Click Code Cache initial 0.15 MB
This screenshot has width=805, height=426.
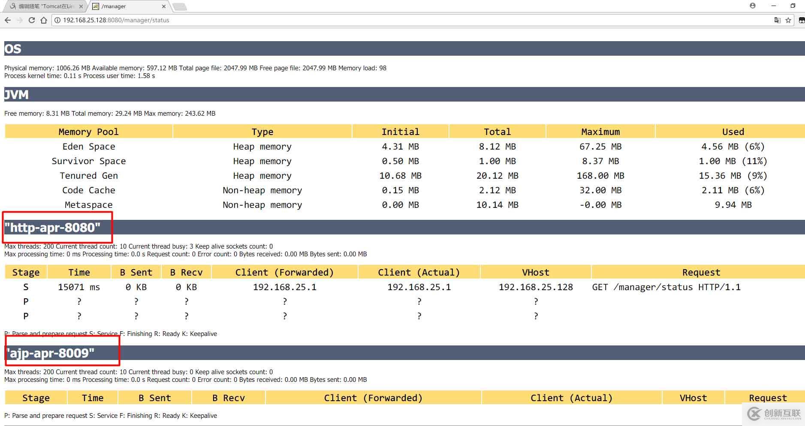point(401,190)
